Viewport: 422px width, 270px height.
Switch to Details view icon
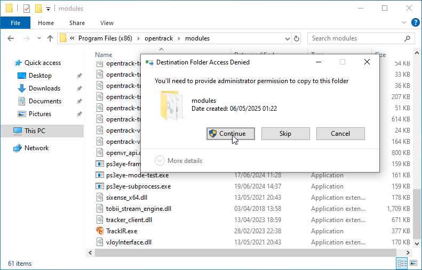tap(402, 263)
